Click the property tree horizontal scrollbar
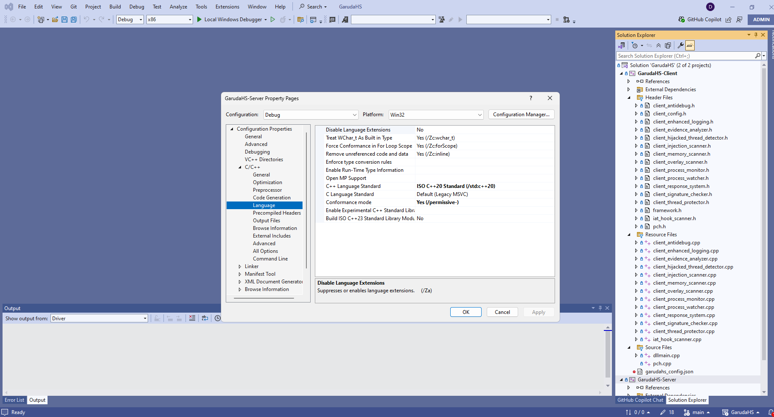This screenshot has height=417, width=774. click(264, 298)
